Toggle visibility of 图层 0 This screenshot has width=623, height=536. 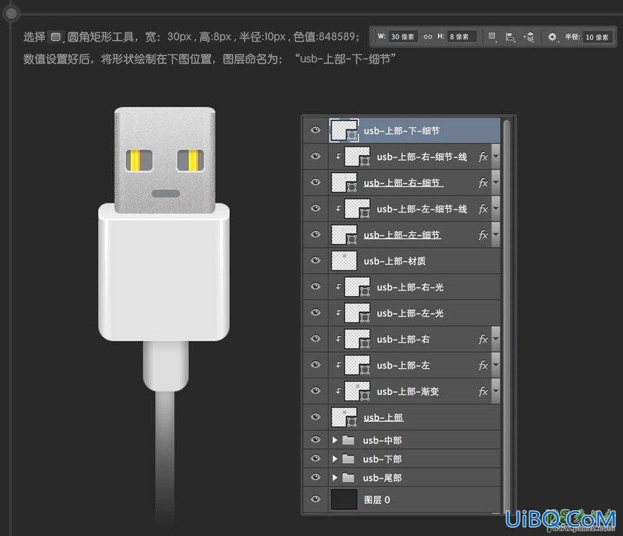pyautogui.click(x=316, y=499)
